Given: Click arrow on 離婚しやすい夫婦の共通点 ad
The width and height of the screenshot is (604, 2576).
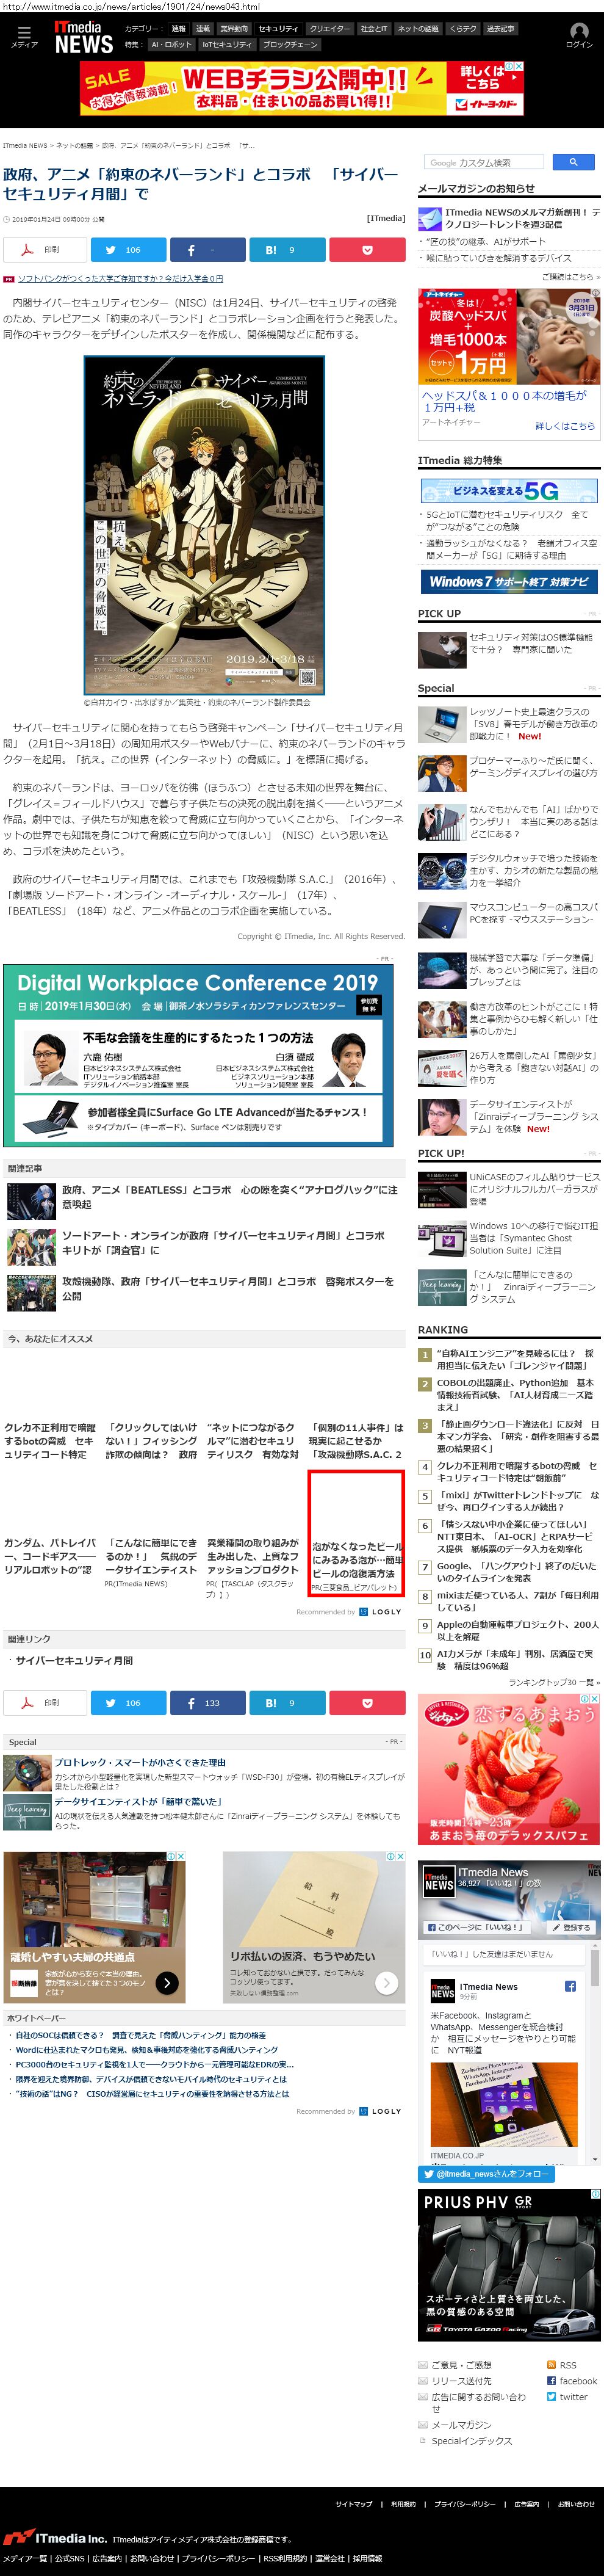Looking at the screenshot, I should (167, 1982).
